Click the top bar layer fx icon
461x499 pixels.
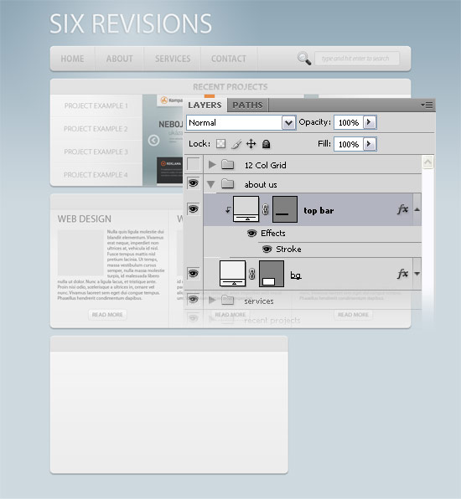402,209
